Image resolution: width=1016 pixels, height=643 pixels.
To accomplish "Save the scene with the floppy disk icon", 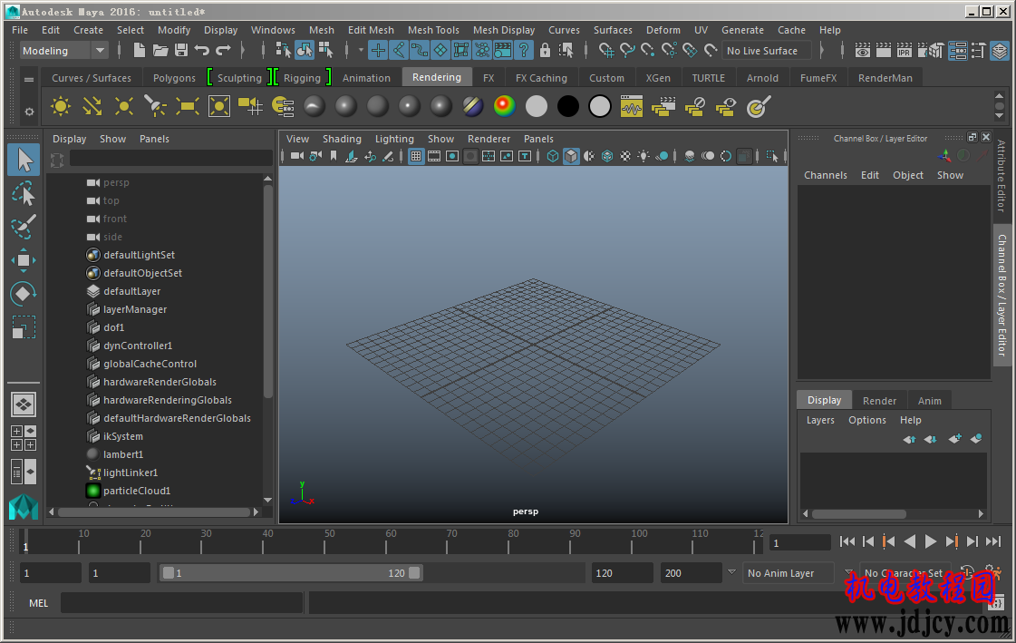I will (x=181, y=51).
